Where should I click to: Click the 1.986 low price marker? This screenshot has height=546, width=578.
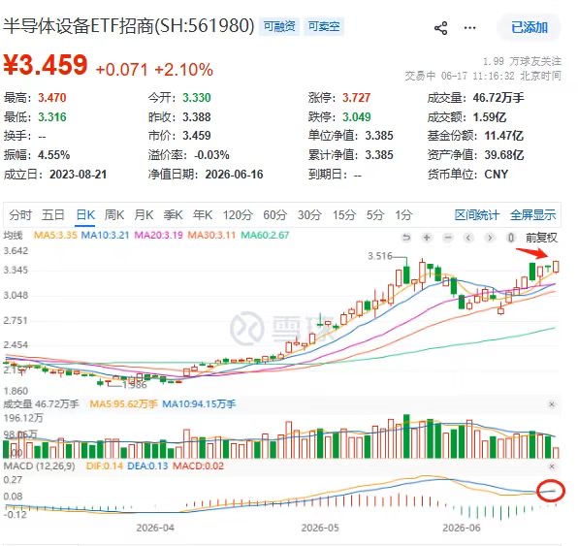[135, 385]
